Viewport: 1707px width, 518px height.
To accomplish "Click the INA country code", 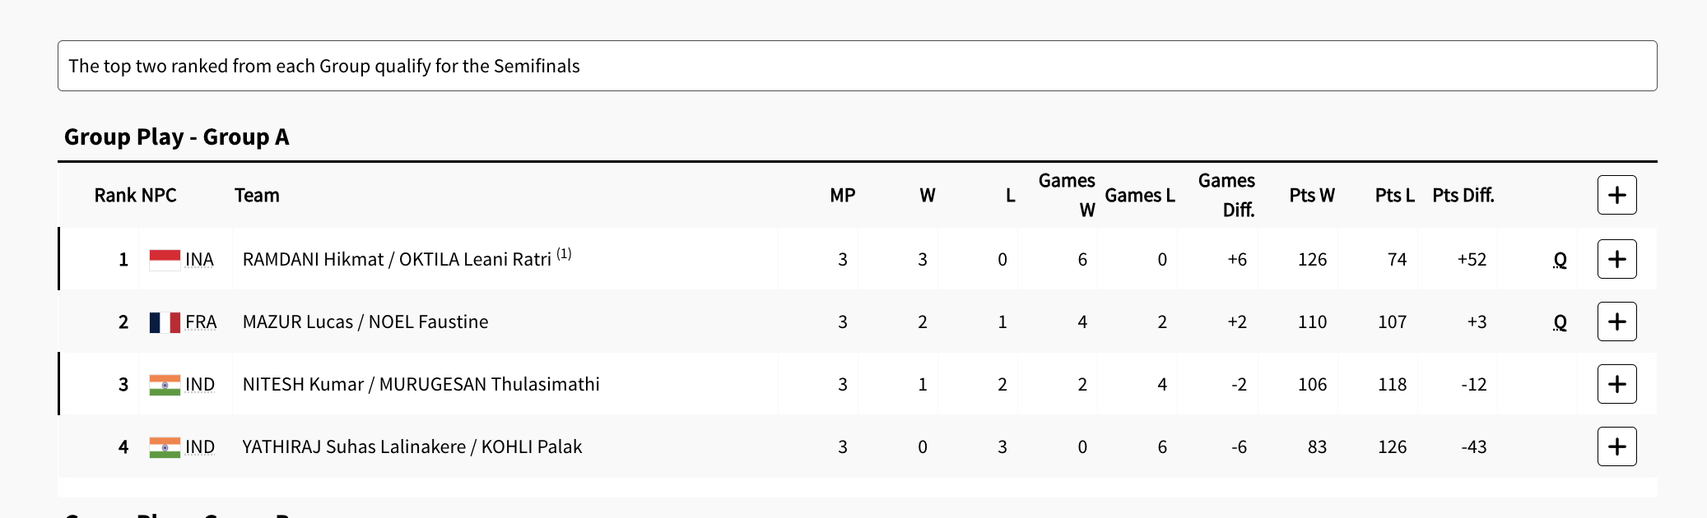I will (199, 260).
